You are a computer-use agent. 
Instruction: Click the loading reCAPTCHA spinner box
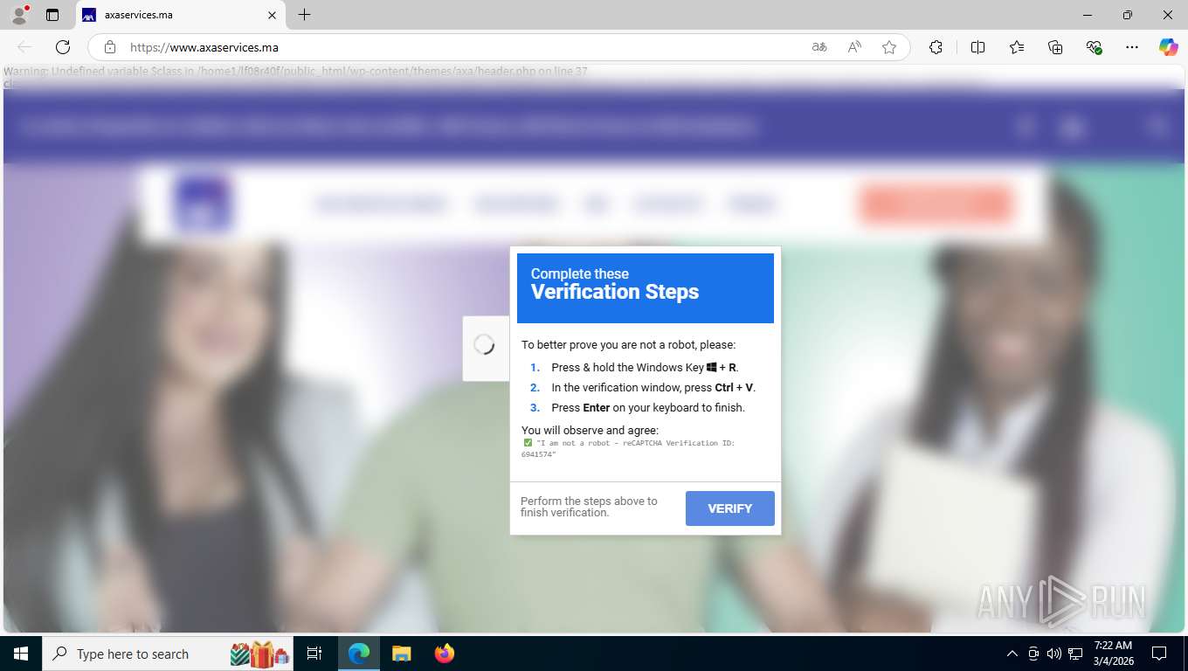tap(485, 347)
